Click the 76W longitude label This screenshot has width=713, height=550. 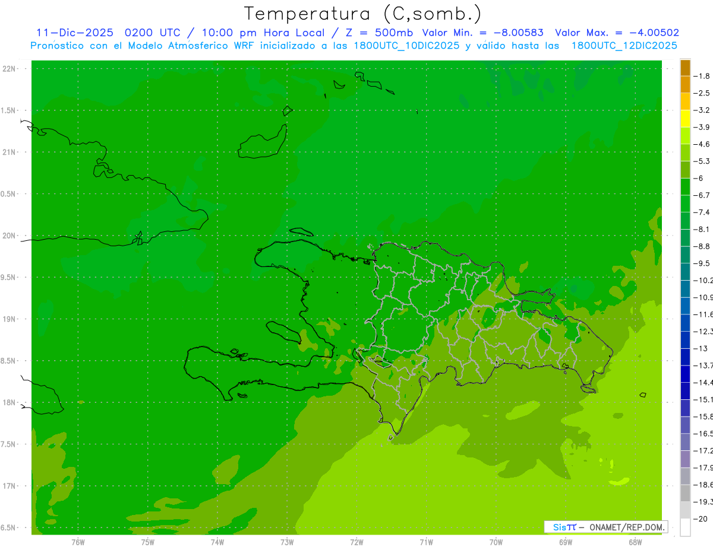(x=78, y=542)
